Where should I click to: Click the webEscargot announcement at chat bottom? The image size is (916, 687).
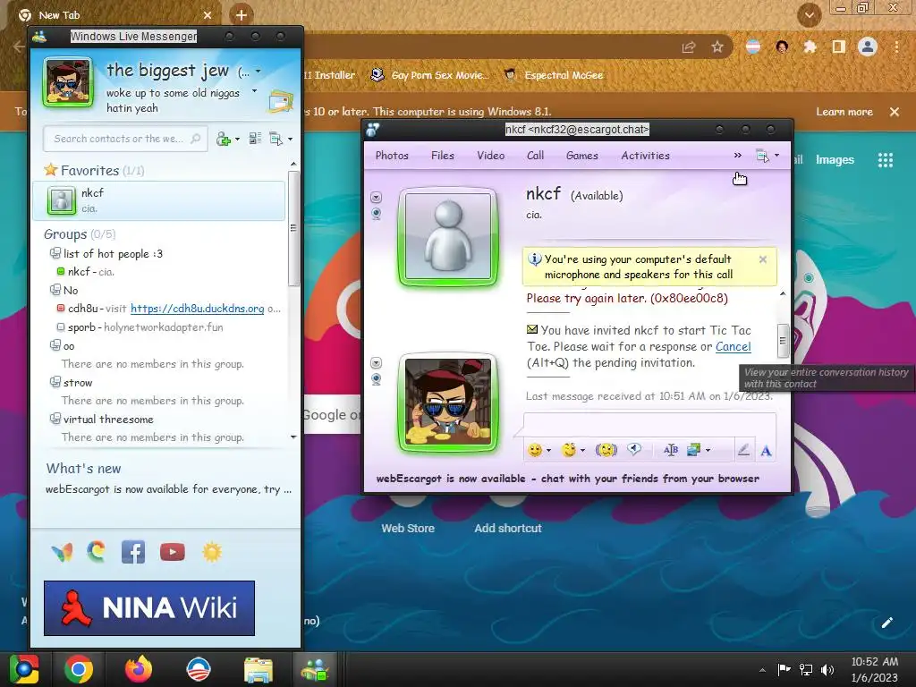pos(568,479)
